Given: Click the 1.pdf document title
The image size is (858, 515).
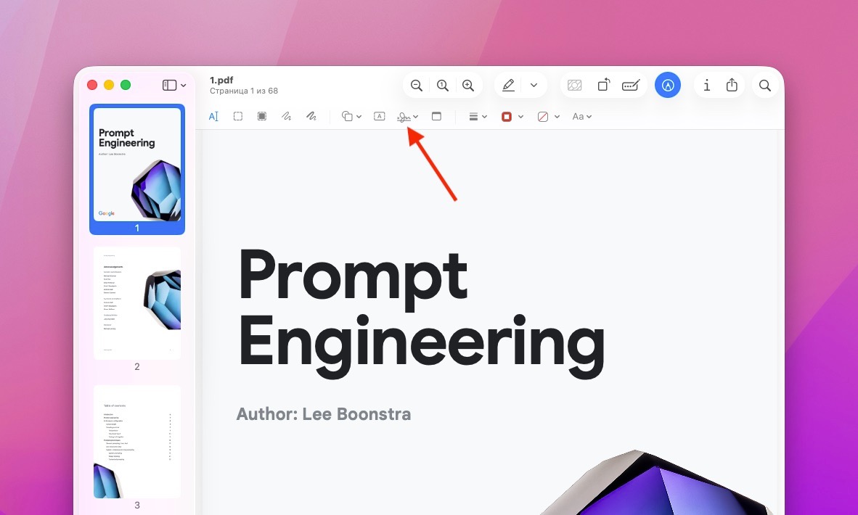Looking at the screenshot, I should 221,80.
